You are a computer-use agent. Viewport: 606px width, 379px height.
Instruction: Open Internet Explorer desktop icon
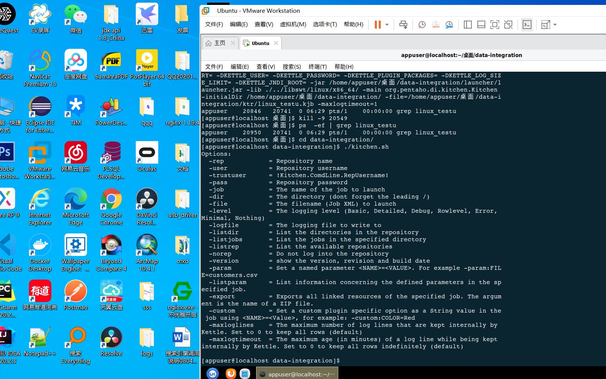tap(40, 207)
